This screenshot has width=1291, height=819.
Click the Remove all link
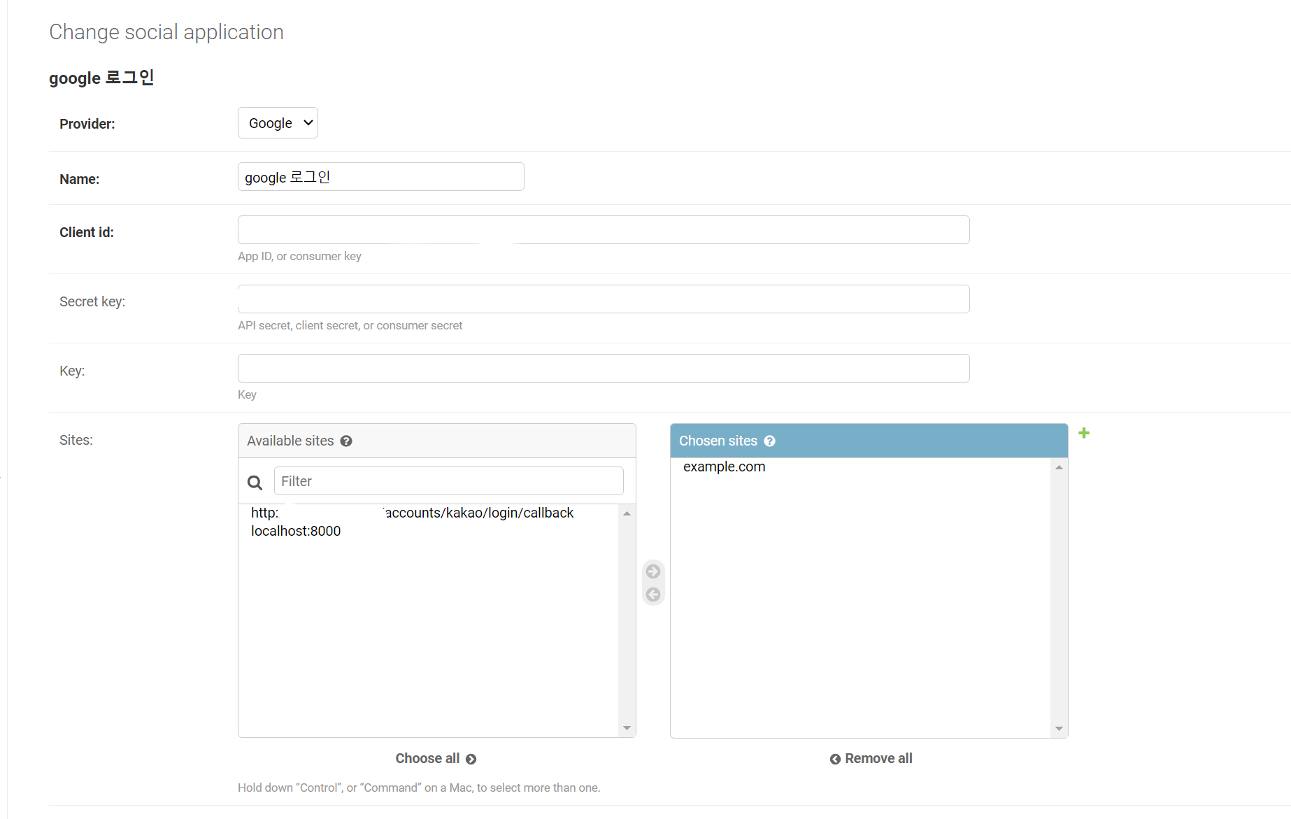(x=871, y=759)
